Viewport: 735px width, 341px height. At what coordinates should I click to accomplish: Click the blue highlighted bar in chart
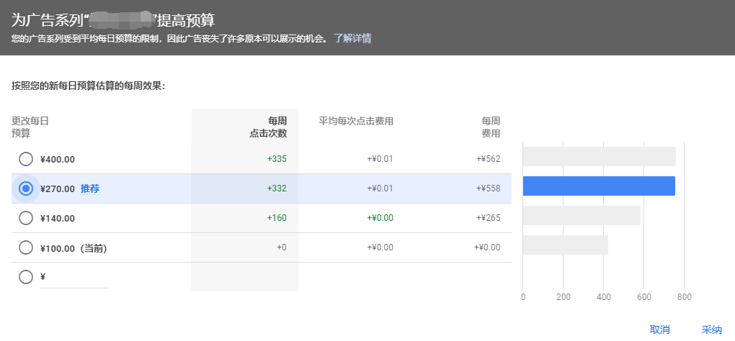[599, 186]
